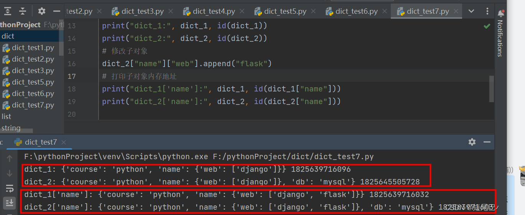Show the hidden editor tabs dropdown
Screen dimensions: 525x215
(472, 11)
